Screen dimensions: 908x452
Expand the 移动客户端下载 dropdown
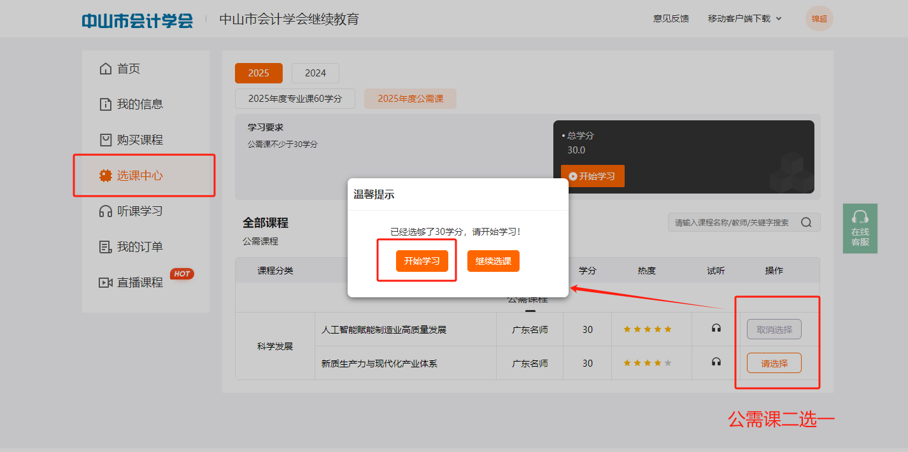click(x=744, y=18)
